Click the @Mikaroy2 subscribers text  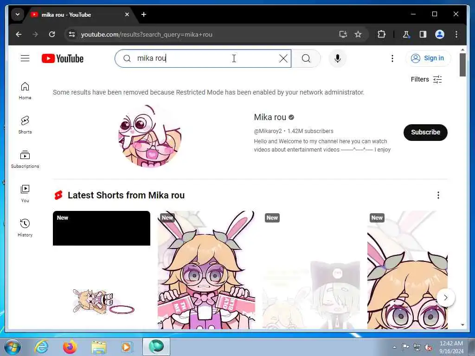coord(294,131)
